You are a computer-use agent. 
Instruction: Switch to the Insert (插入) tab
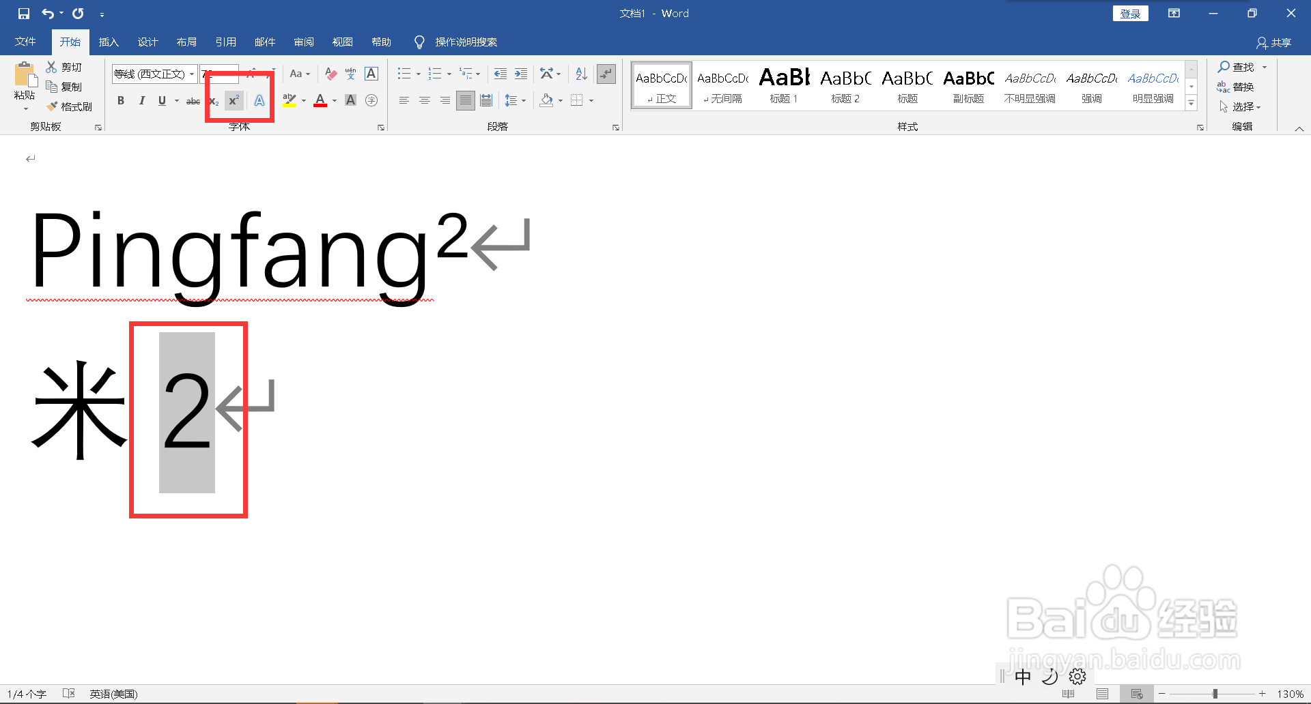coord(109,42)
